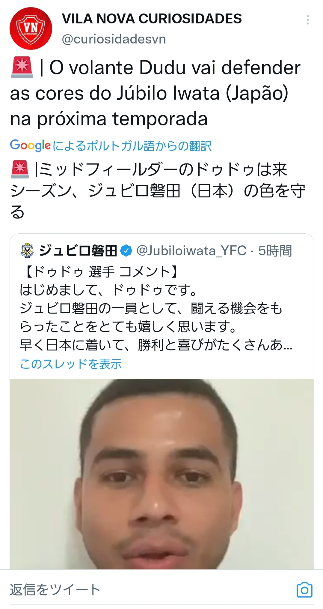Open the このスレッドを表示 thread link
This screenshot has width=323, height=609.
pyautogui.click(x=71, y=364)
